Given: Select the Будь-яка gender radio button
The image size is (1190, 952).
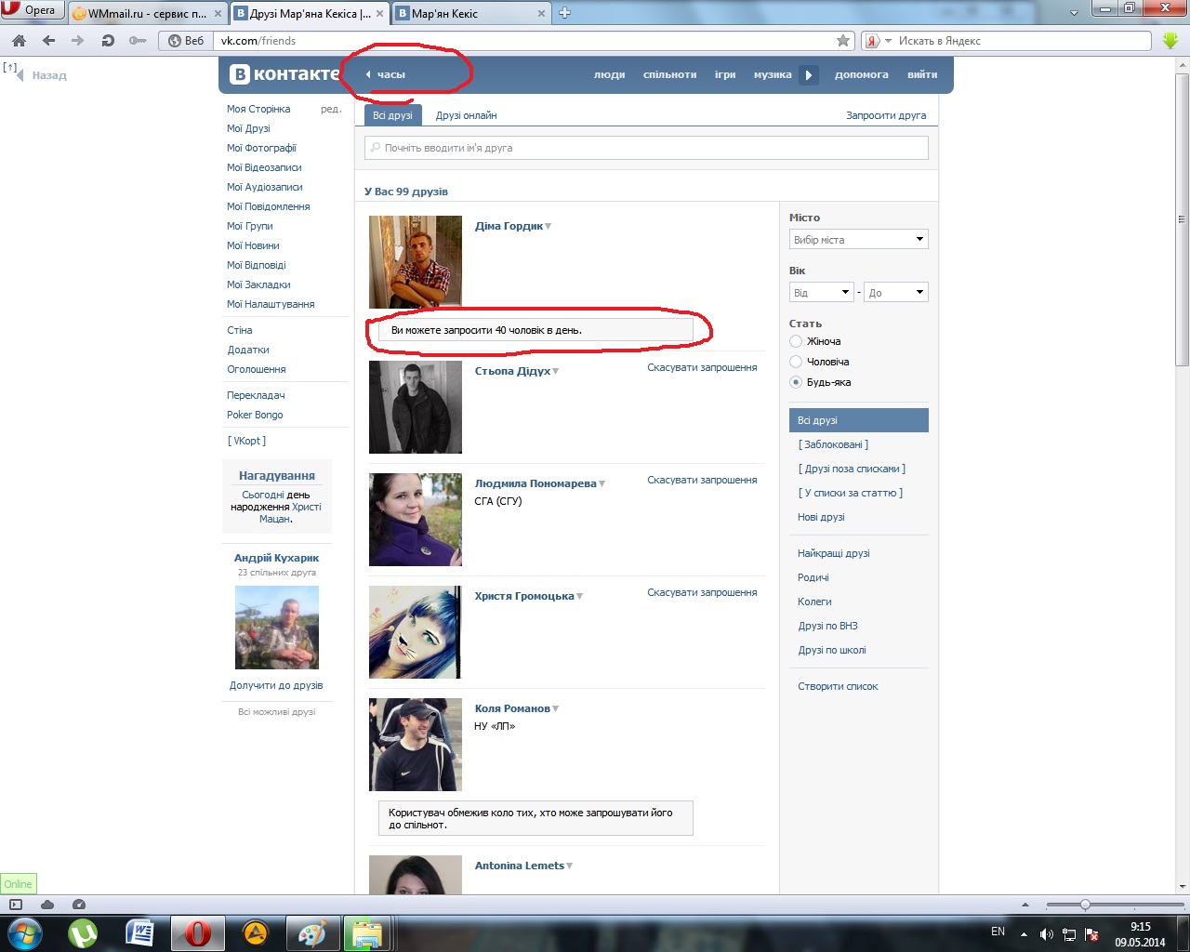Looking at the screenshot, I should pos(796,382).
